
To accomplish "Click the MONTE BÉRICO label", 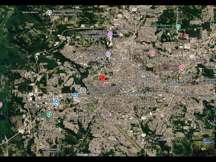I will pyautogui.click(x=30, y=13).
